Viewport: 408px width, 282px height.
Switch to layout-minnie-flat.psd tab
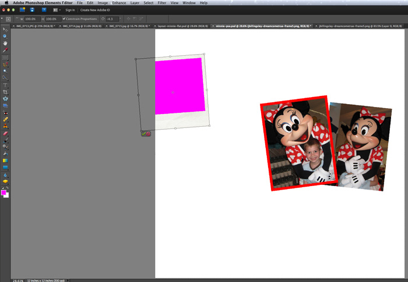182,26
